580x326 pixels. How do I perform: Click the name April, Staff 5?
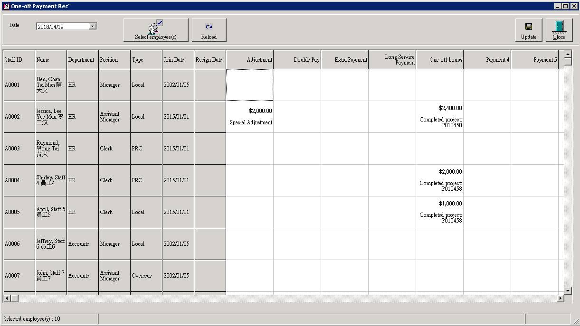pyautogui.click(x=51, y=212)
